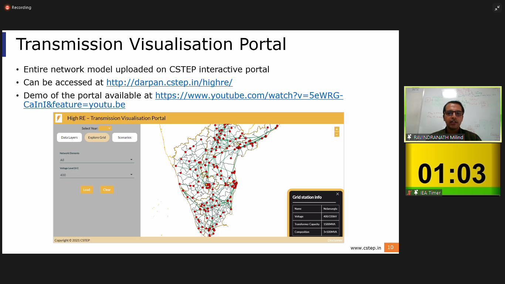Click the lightning bolt portal logo
This screenshot has height=284, width=505.
click(x=58, y=118)
